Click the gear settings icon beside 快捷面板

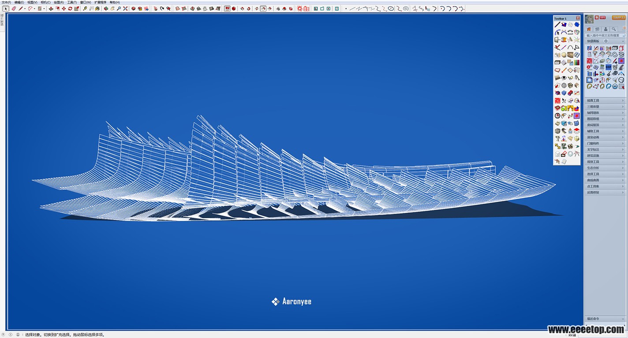[x=606, y=41]
